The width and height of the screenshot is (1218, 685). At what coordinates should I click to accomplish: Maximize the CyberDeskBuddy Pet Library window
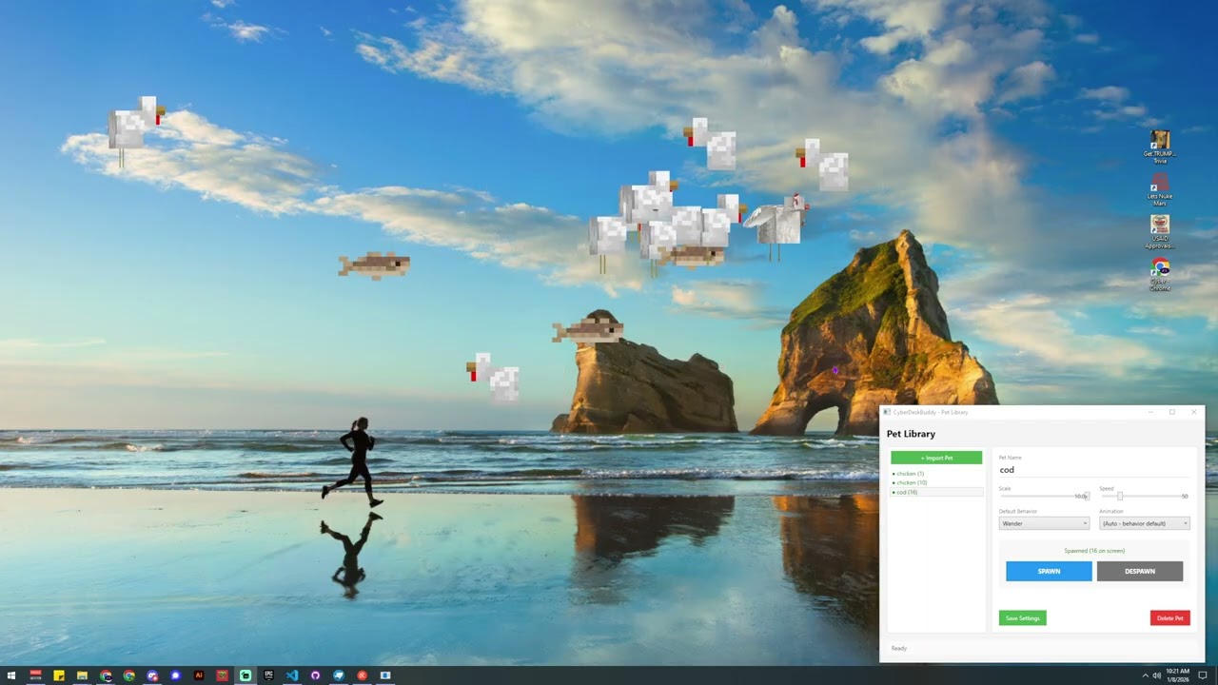[x=1171, y=412]
